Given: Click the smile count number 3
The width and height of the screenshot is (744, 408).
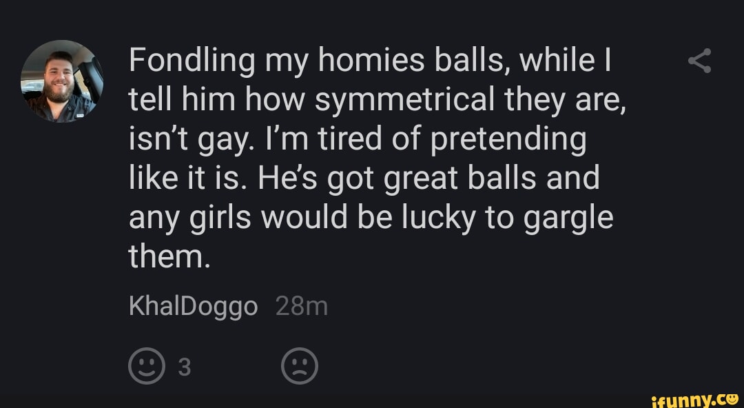Looking at the screenshot, I should tap(183, 368).
